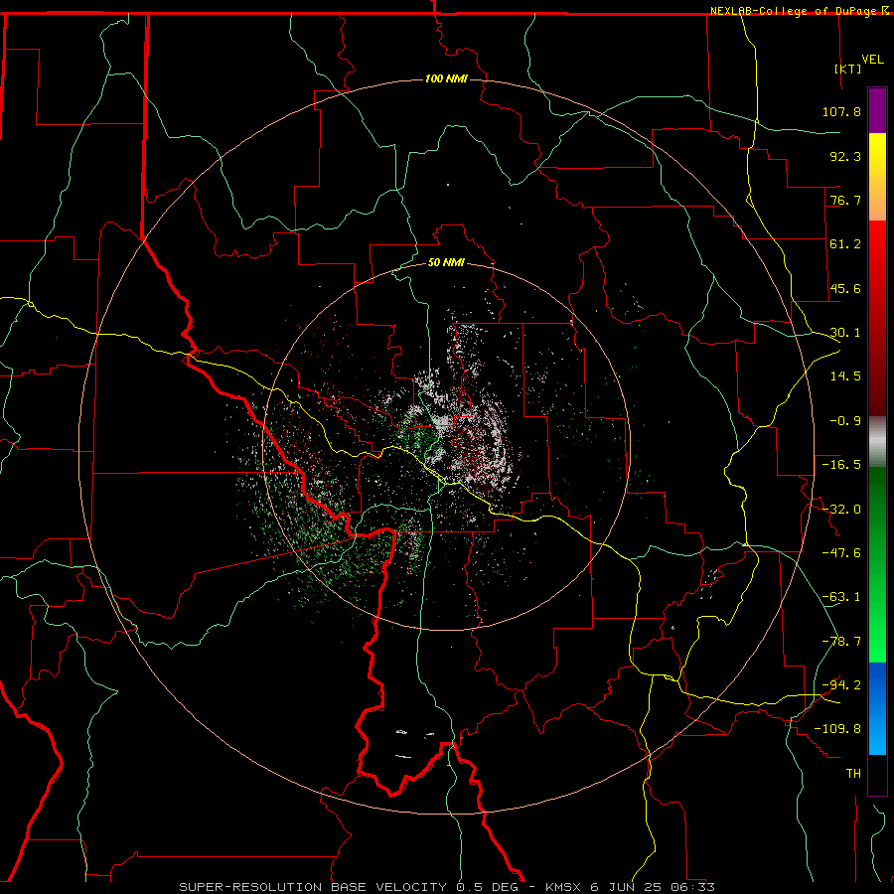The width and height of the screenshot is (894, 894).
Task: Click the 100 NMI range ring label
Action: (x=446, y=78)
